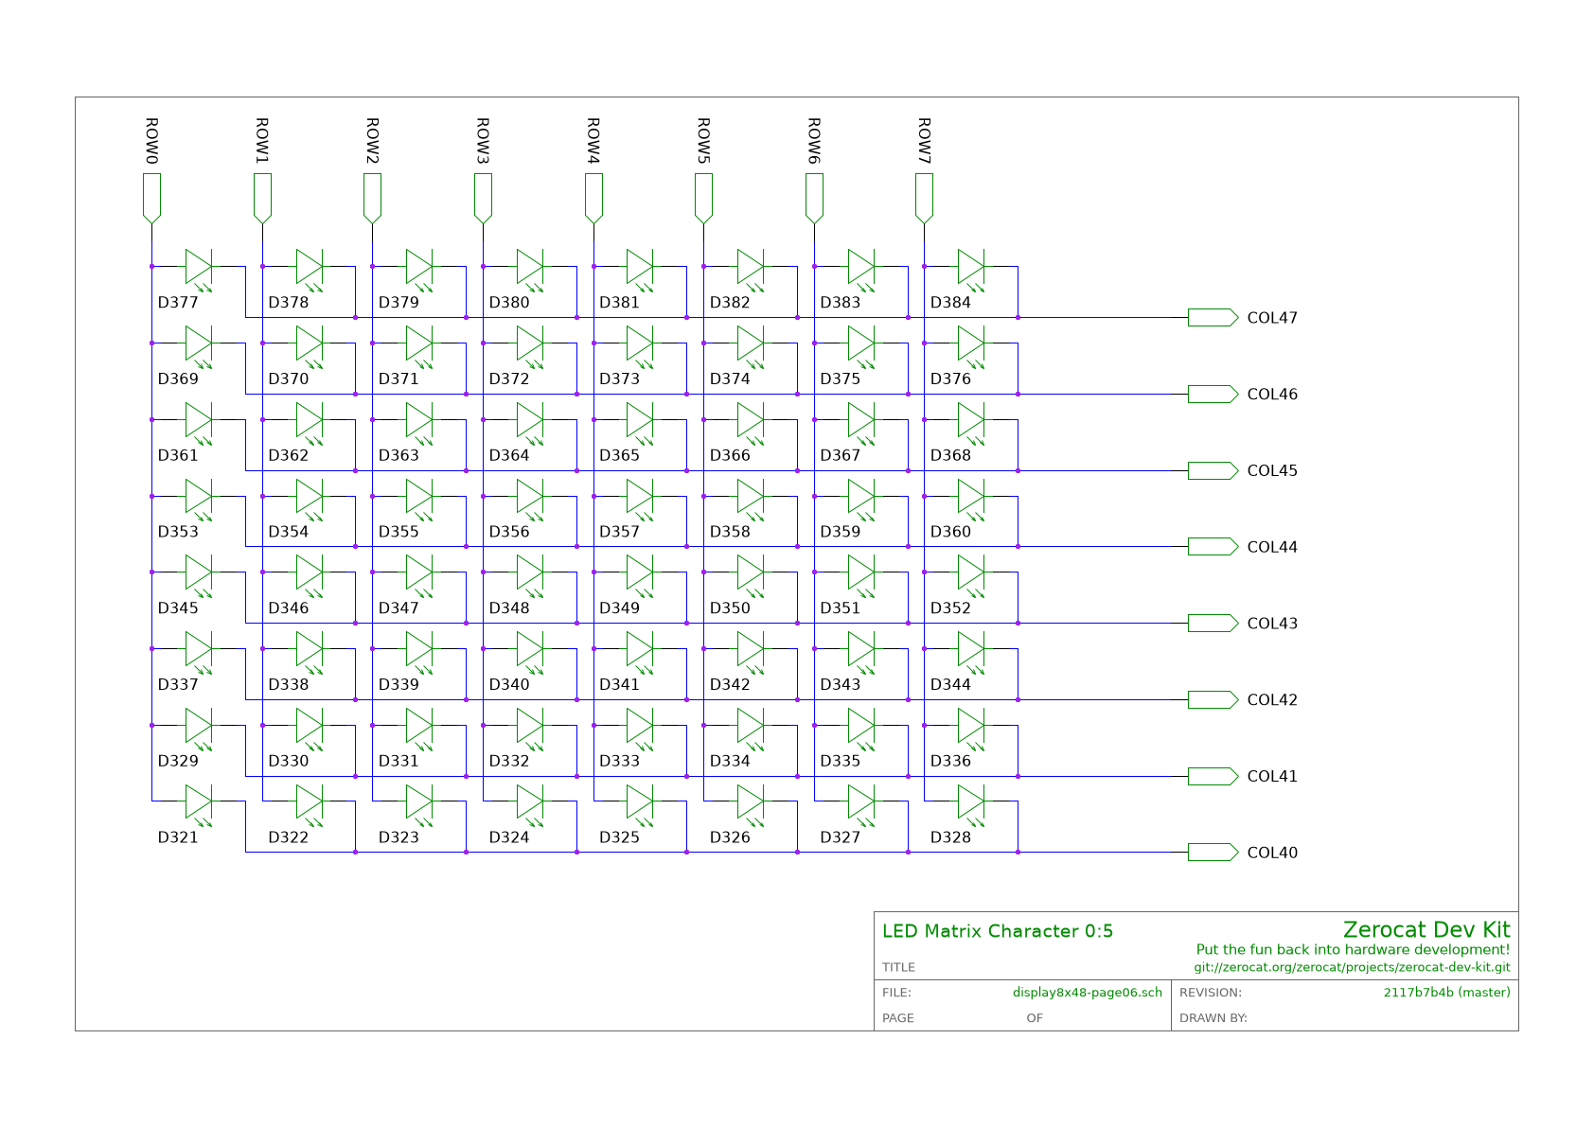Click the LED diode symbol above D339
The height and width of the screenshot is (1127, 1594).
pos(419,651)
